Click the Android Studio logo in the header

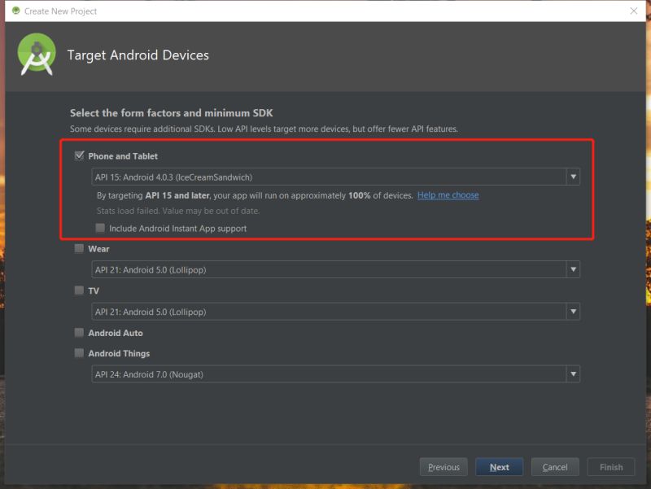click(37, 55)
